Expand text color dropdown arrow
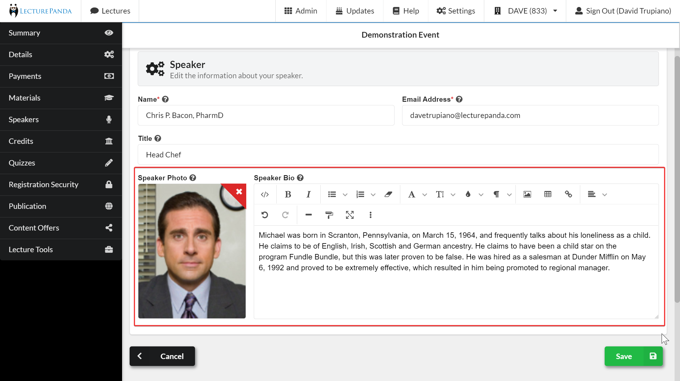 point(481,195)
